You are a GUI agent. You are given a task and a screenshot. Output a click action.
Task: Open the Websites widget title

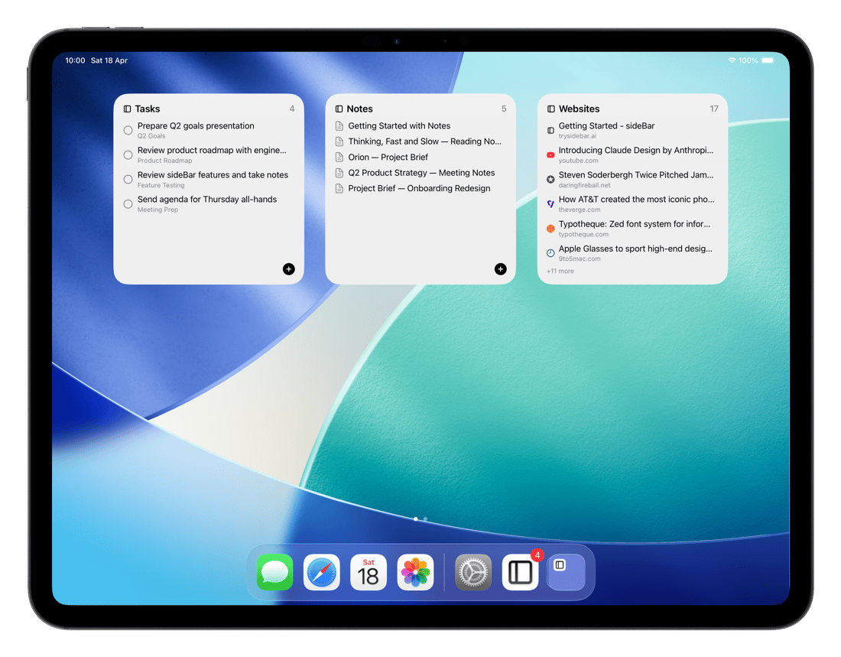click(x=579, y=109)
